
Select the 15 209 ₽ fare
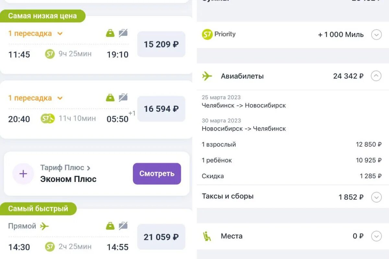pos(161,44)
